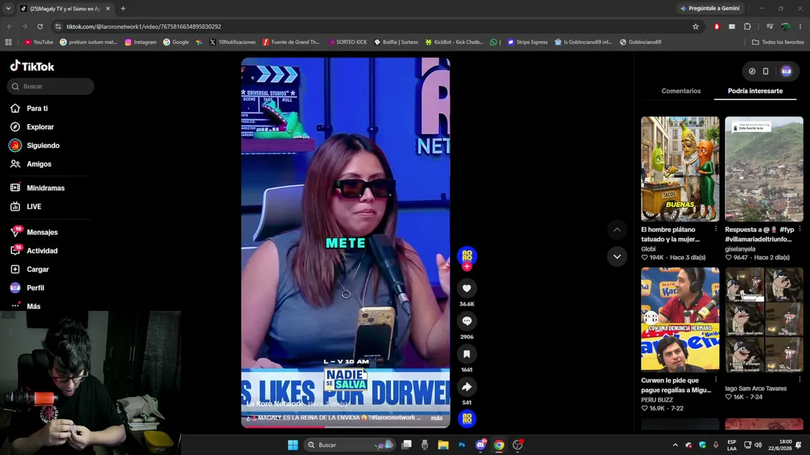Open options for Curwen le pide video

coord(716,380)
